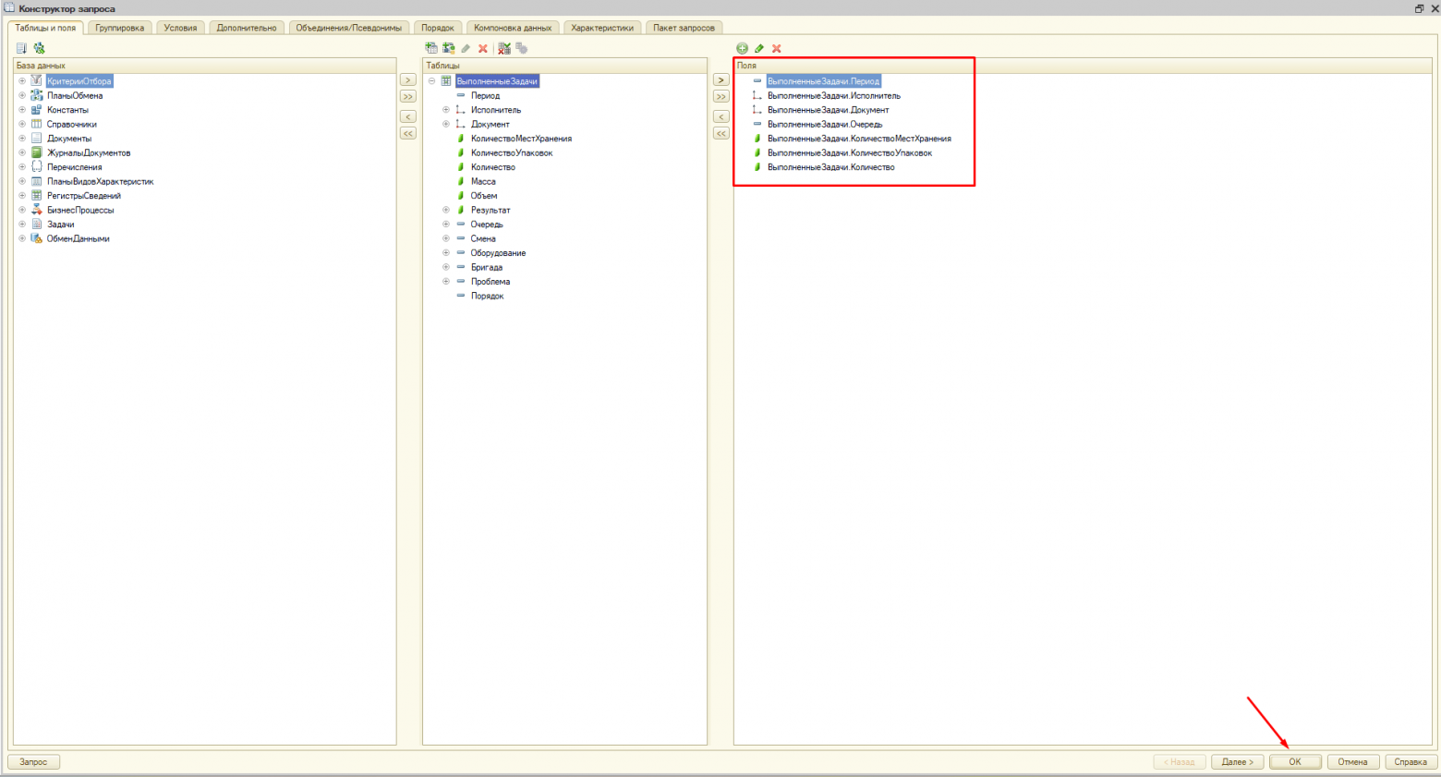Expand the Перечисления node

point(22,167)
